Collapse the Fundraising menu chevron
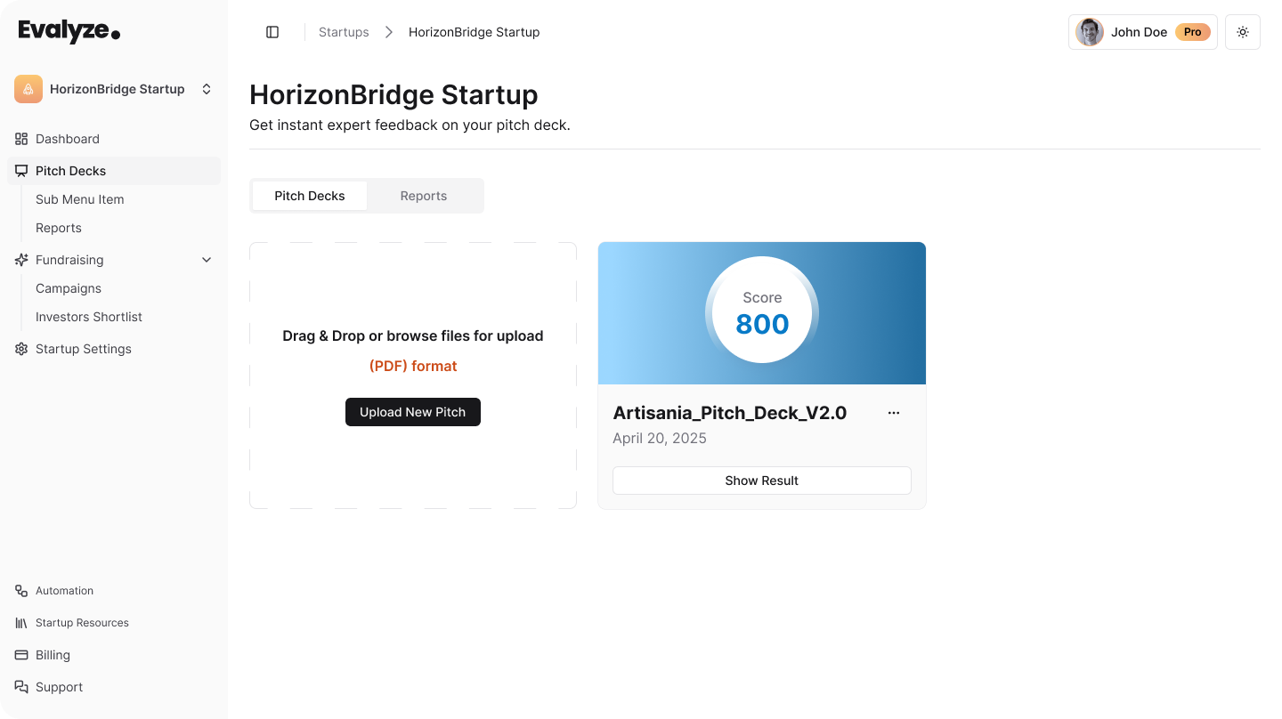This screenshot has width=1282, height=719. (207, 260)
